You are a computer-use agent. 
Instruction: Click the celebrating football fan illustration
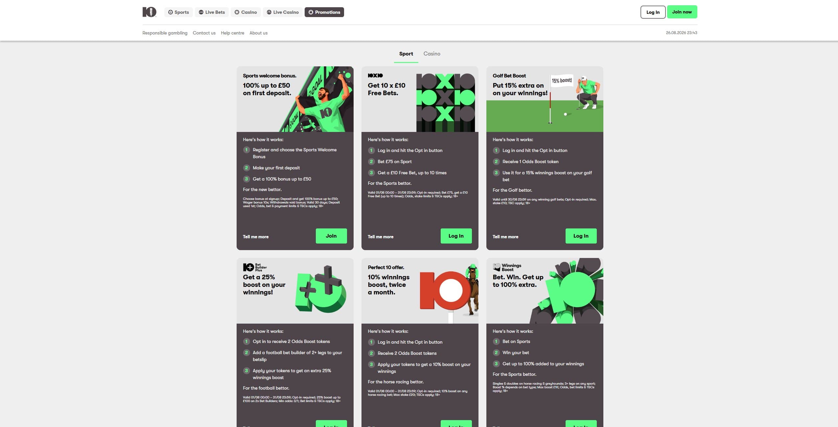316,99
